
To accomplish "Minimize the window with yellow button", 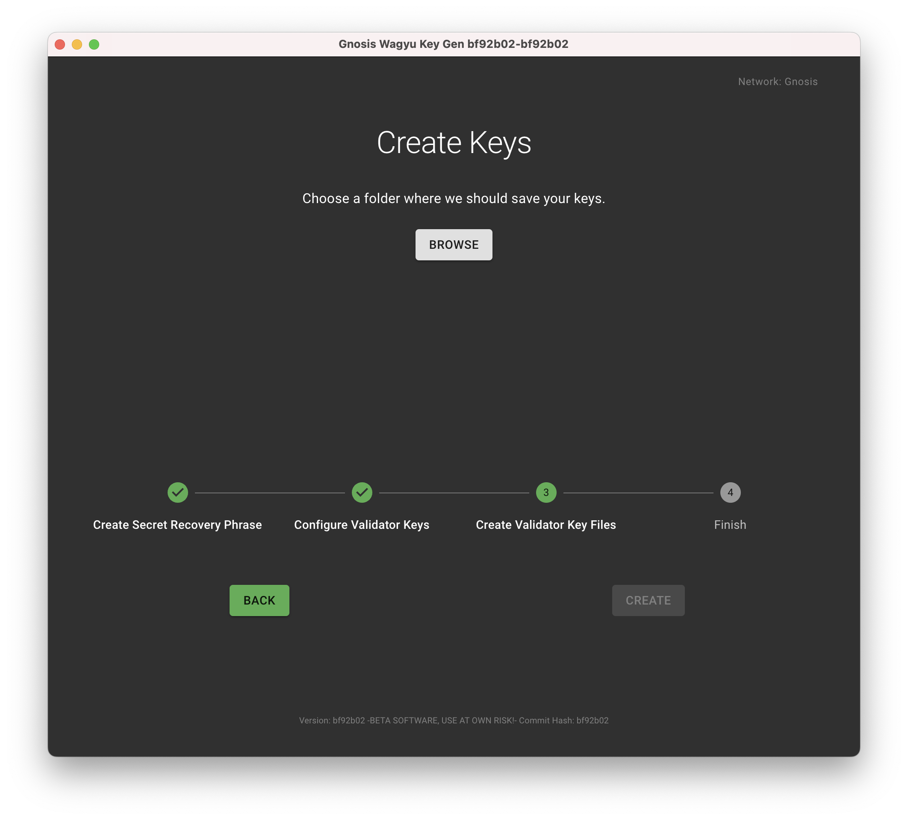I will click(77, 44).
